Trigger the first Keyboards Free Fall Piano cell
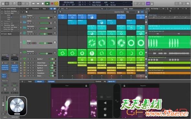 pos(62,53)
